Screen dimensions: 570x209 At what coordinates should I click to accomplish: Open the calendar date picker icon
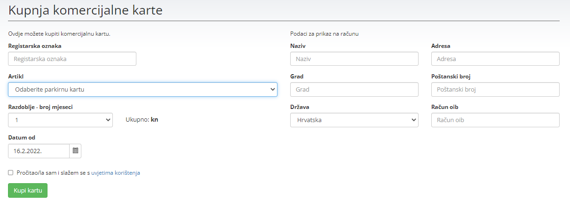point(75,151)
